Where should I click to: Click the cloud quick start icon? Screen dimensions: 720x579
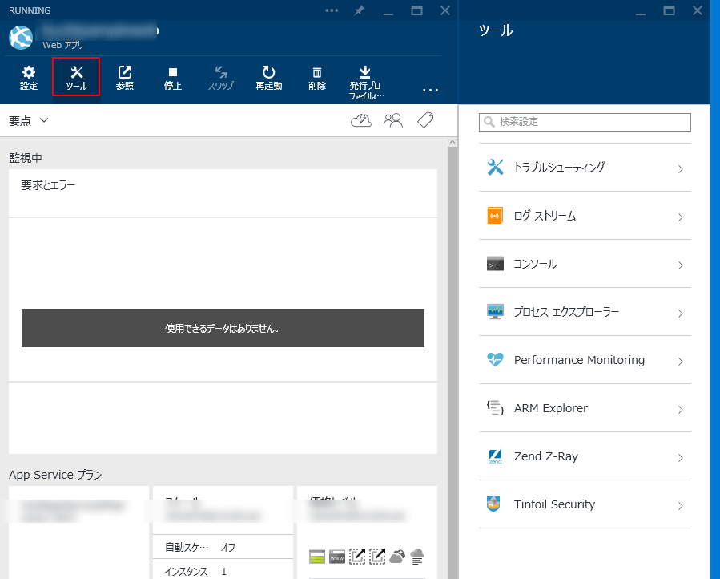[361, 120]
